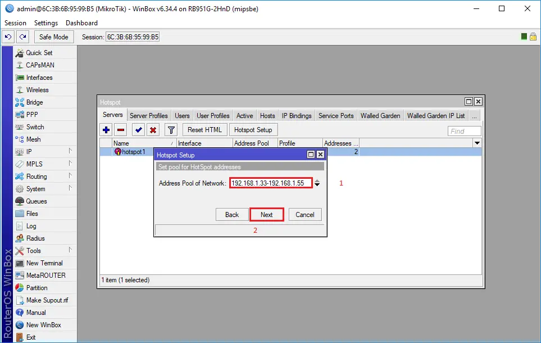
Task: Switch to the IP Bindings tab
Action: click(297, 116)
